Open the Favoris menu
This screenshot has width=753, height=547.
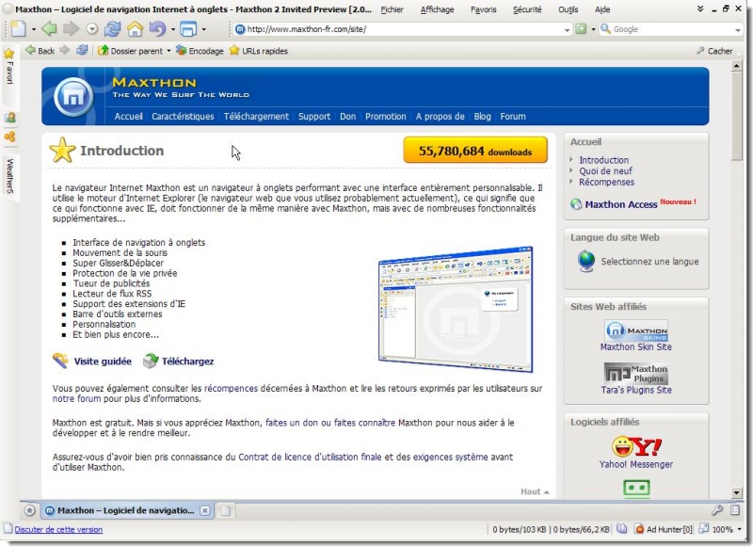coord(483,9)
